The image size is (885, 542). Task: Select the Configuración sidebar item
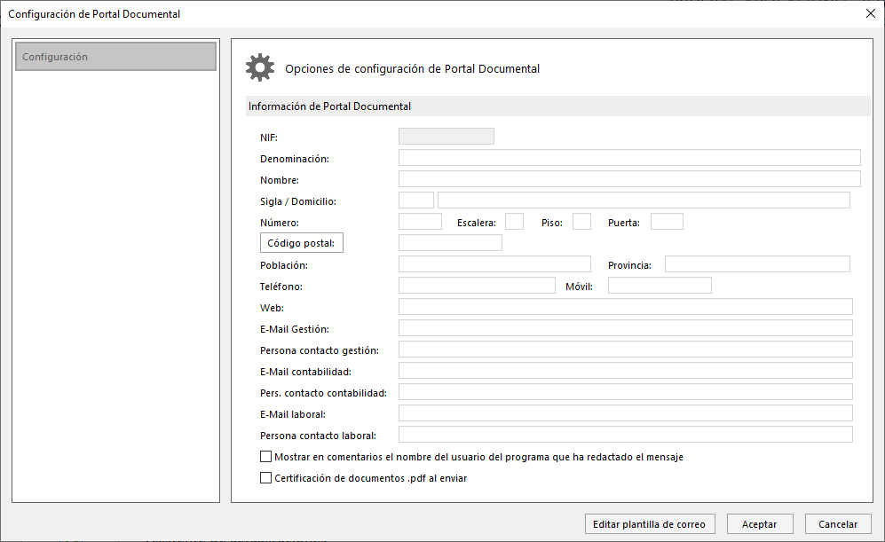pos(115,57)
